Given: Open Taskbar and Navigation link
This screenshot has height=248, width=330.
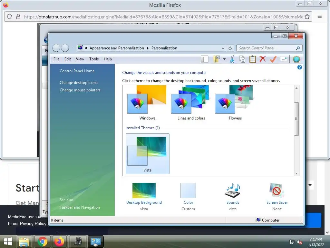Looking at the screenshot, I should 80,207.
